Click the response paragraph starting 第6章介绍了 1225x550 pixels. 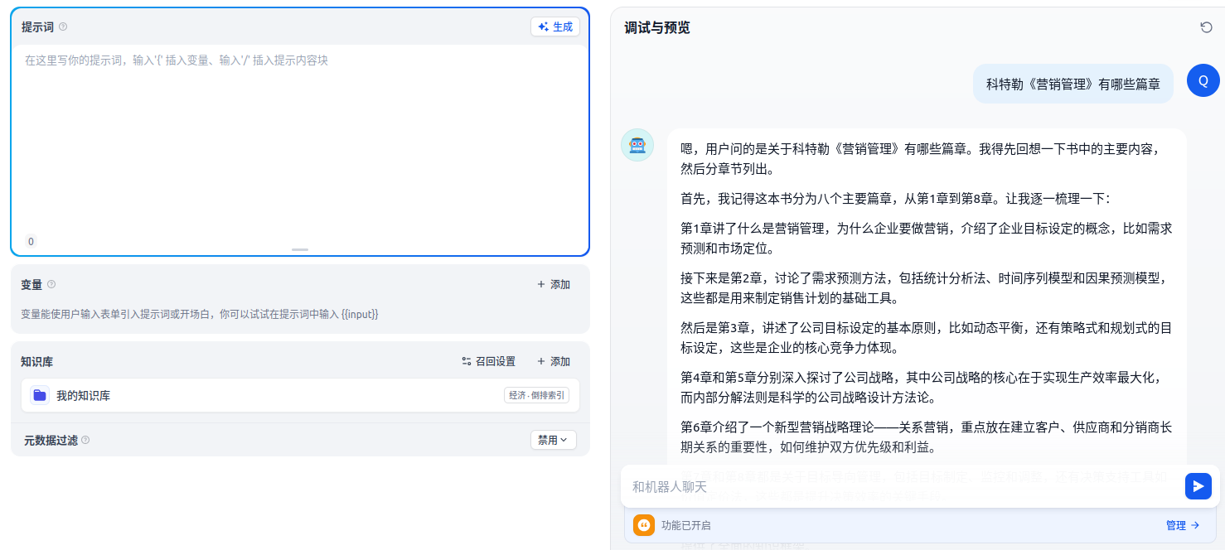927,437
